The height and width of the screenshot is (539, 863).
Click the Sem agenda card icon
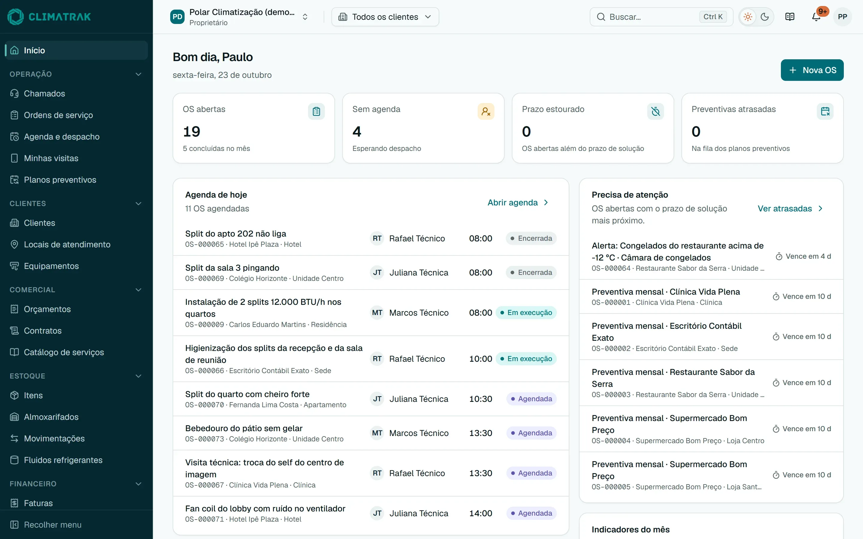tap(486, 112)
